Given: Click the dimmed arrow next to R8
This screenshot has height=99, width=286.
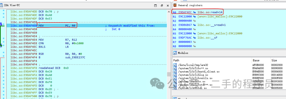Looking at the screenshot, I should click(195, 46).
